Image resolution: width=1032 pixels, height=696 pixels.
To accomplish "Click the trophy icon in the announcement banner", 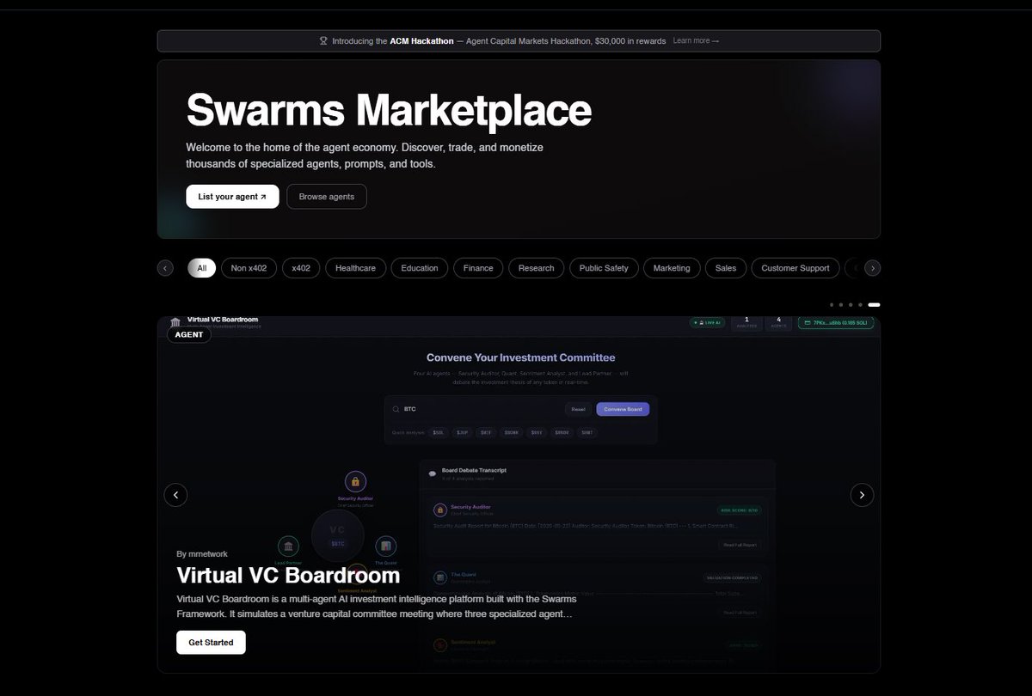I will click(323, 40).
